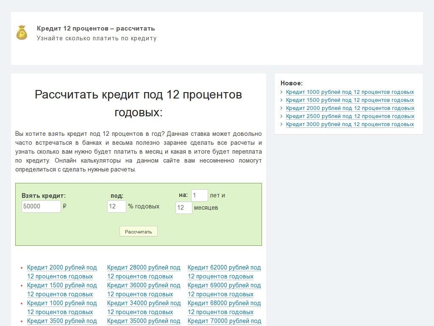Image resolution: width=434 pixels, height=326 pixels.
Task: Open the 'Кредит 28000 рублей под' link
Action: pyautogui.click(x=144, y=267)
